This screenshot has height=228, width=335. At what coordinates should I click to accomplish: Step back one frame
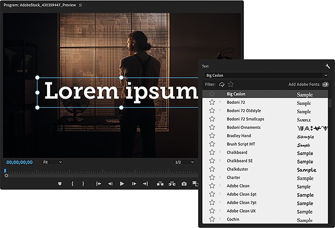coord(110,184)
